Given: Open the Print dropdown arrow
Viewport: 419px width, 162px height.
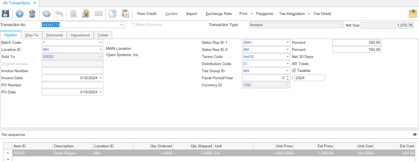Looking at the screenshot, I should pos(252,14).
